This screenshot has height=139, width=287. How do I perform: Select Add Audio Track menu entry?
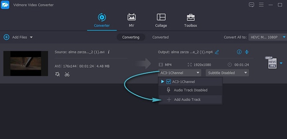pyautogui.click(x=190, y=100)
